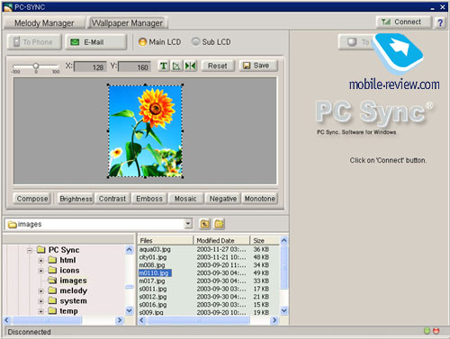Click the Connect button
Screen dimensions: 450x339
(403, 22)
